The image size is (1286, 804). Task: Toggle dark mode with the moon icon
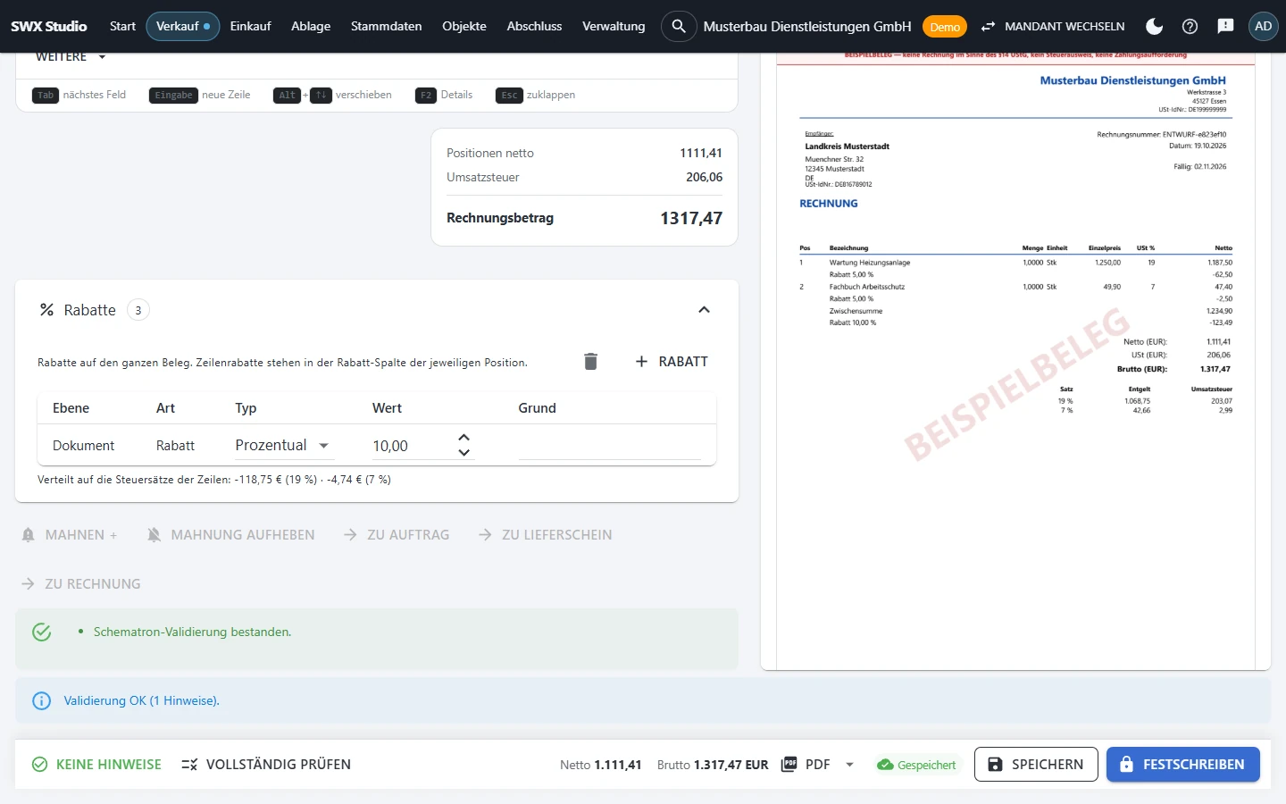(x=1154, y=26)
